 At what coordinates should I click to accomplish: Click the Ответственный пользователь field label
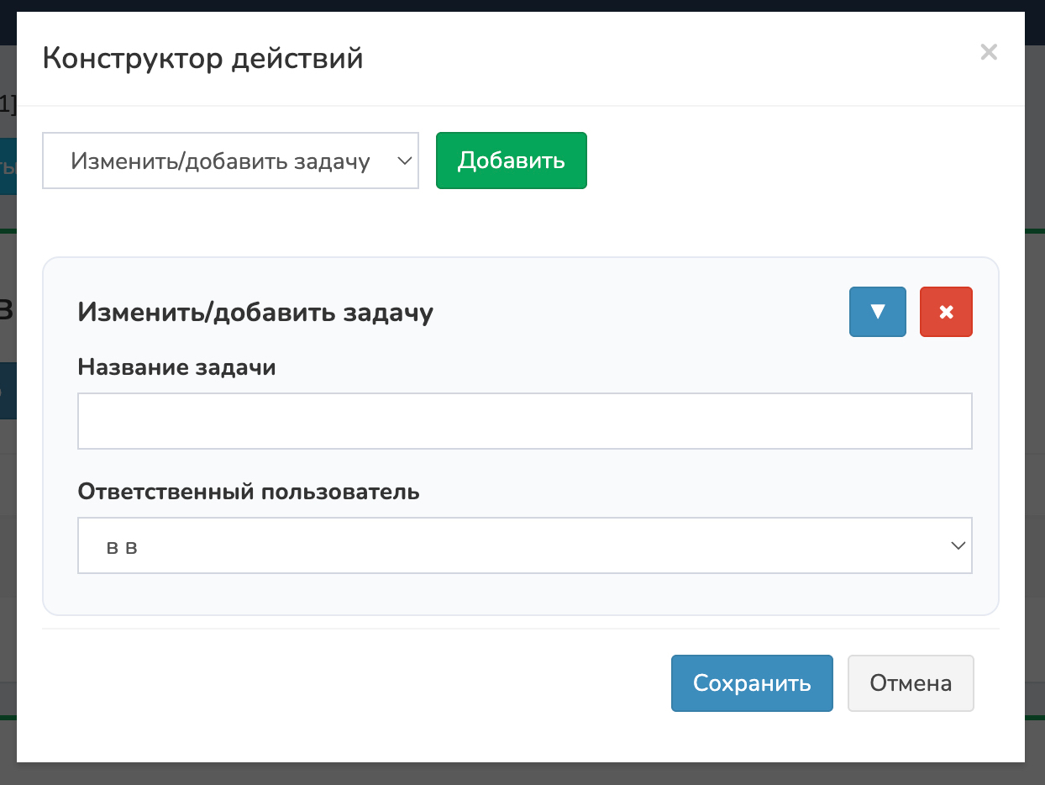(x=249, y=492)
